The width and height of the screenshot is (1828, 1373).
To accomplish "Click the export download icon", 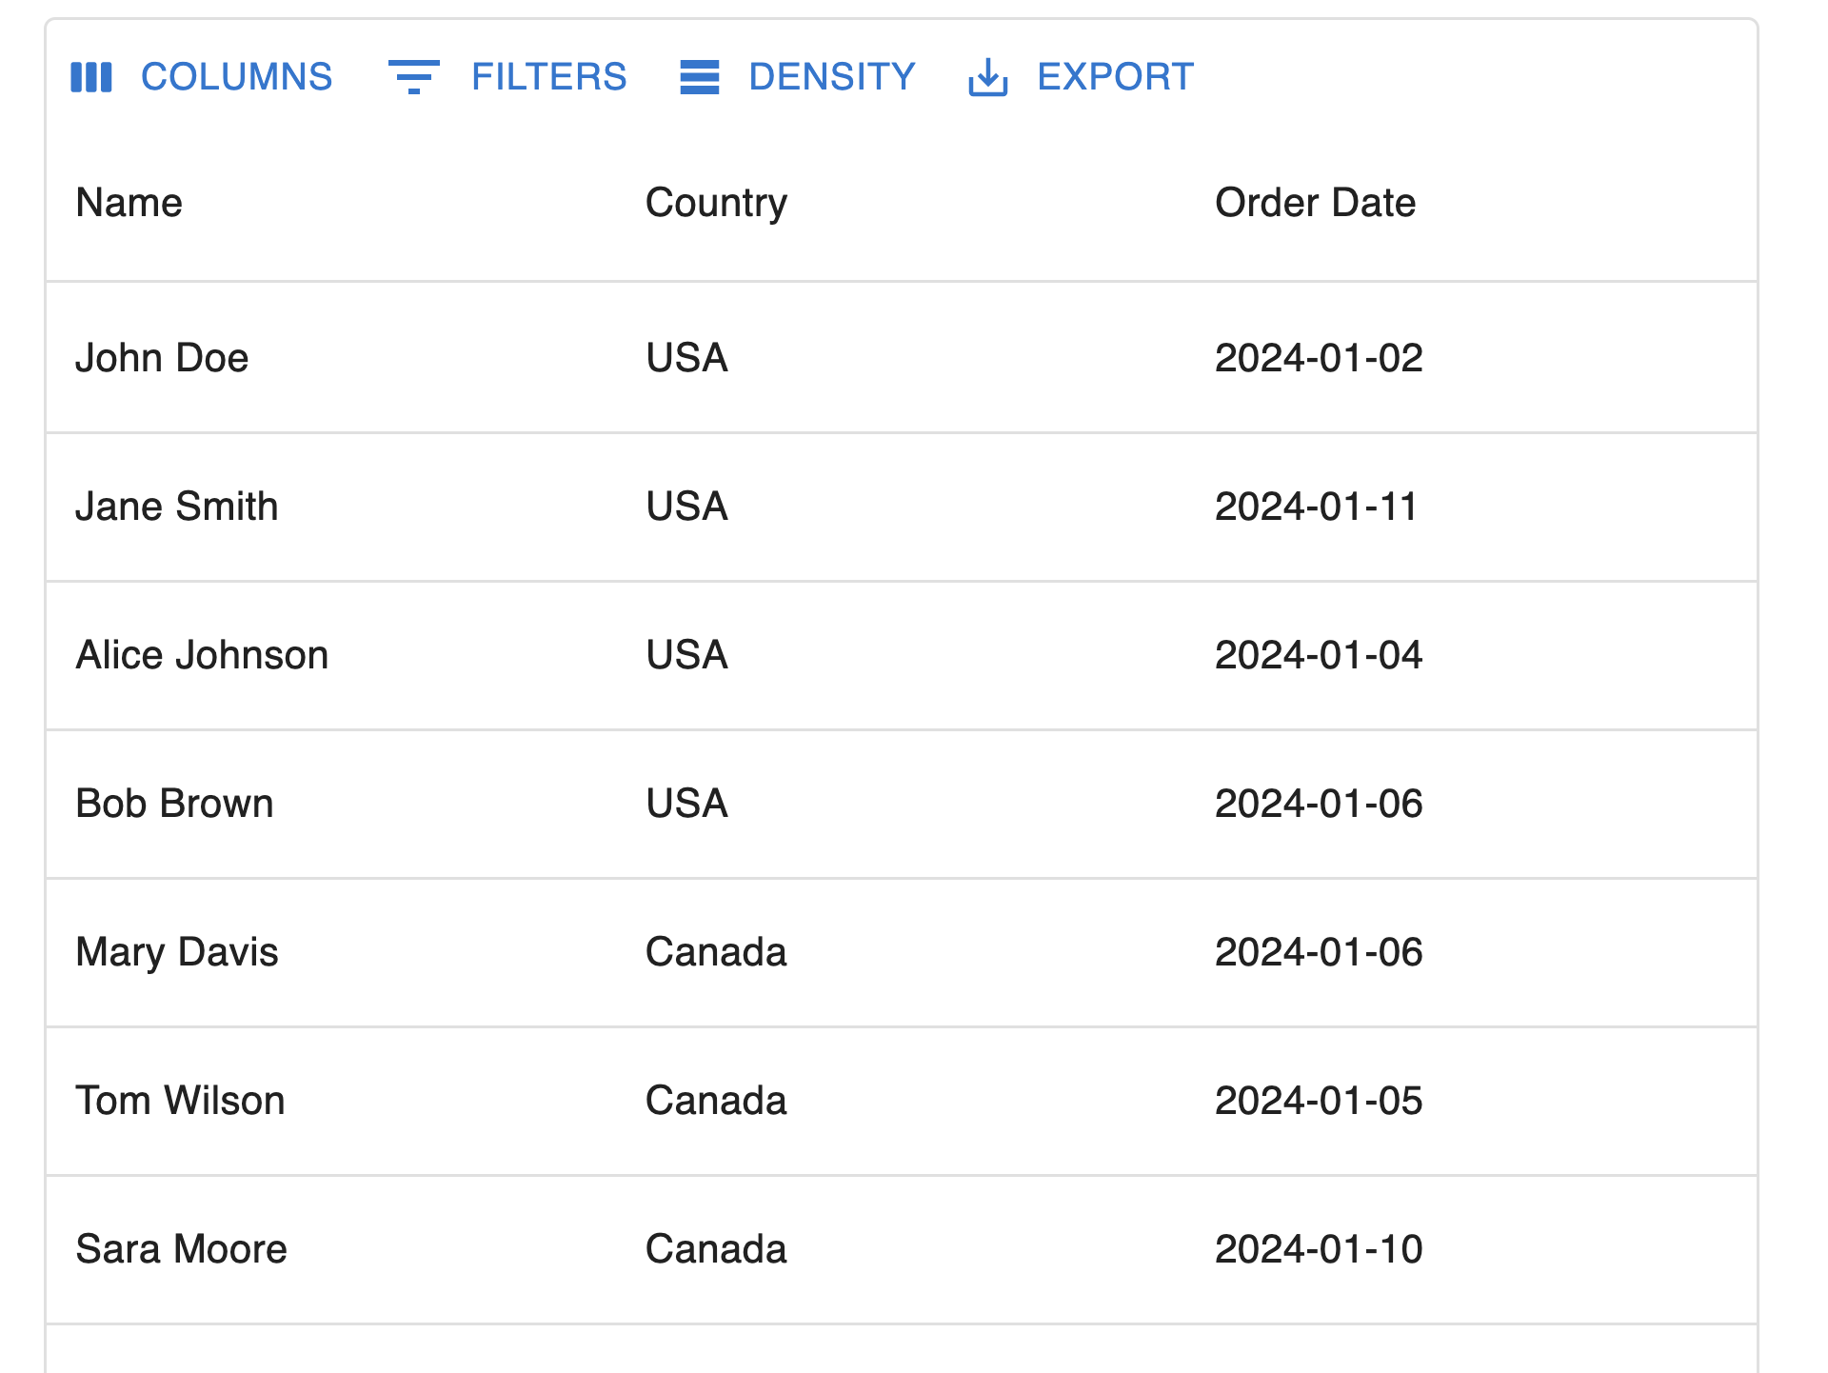I will 988,77.
